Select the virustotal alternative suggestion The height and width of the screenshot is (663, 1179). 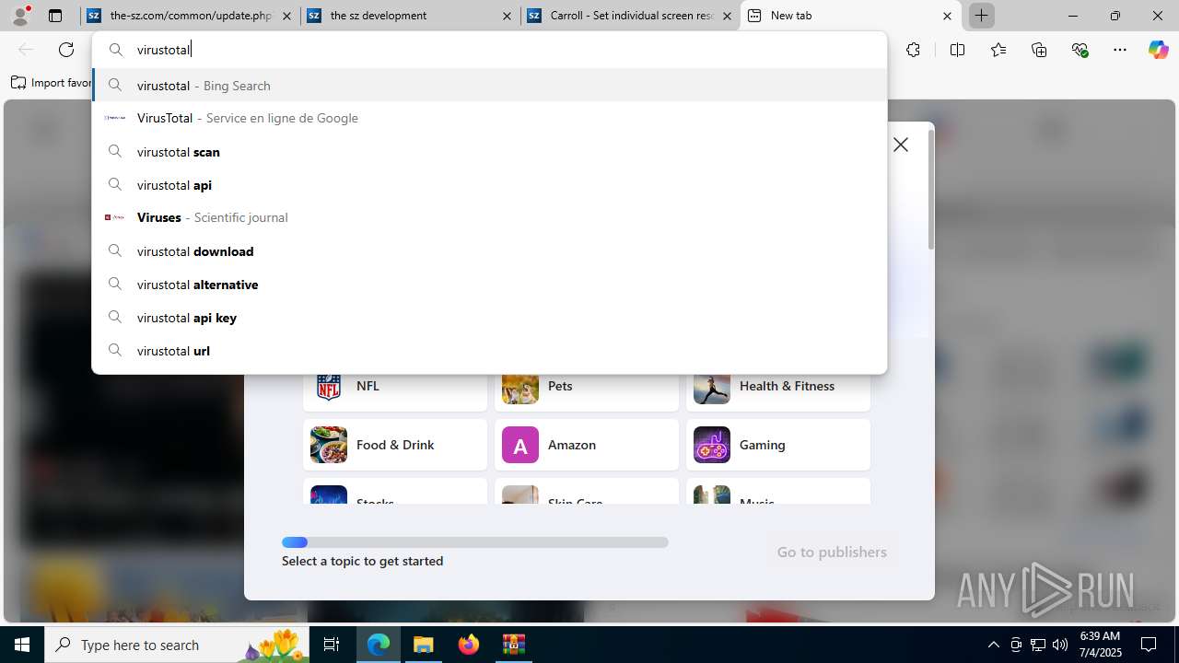[x=489, y=285]
